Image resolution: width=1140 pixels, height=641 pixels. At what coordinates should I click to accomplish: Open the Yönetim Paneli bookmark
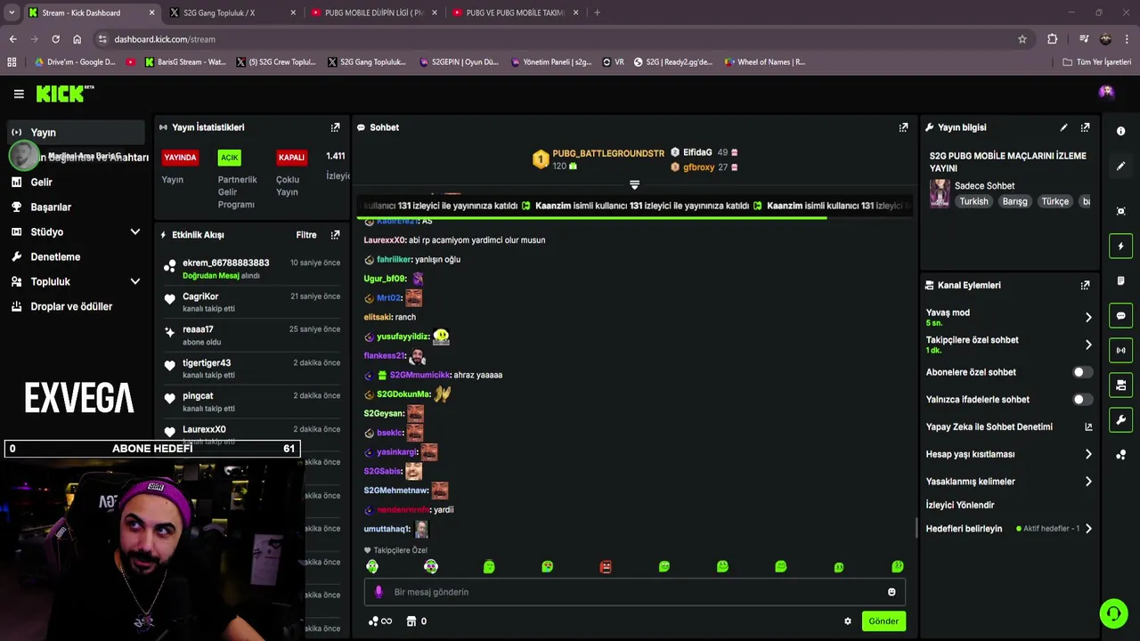click(550, 62)
